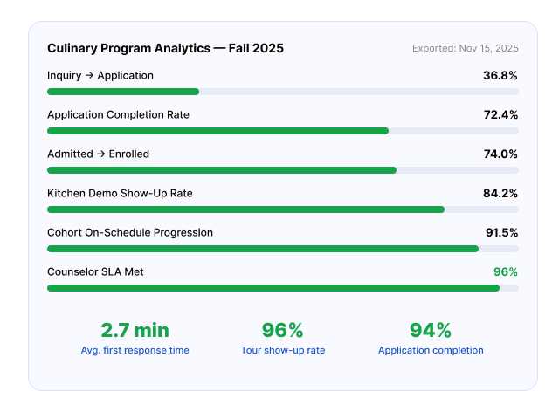Click the Exported: Nov 15, 2025 text
The height and width of the screenshot is (412, 559).
click(466, 48)
